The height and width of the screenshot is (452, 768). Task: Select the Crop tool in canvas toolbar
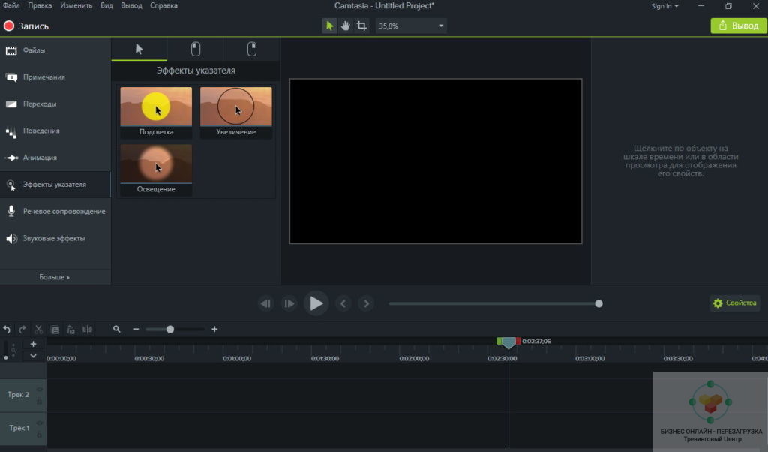tap(362, 26)
